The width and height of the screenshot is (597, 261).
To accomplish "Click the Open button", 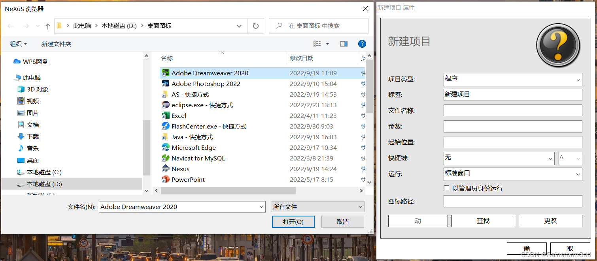I will coord(293,222).
